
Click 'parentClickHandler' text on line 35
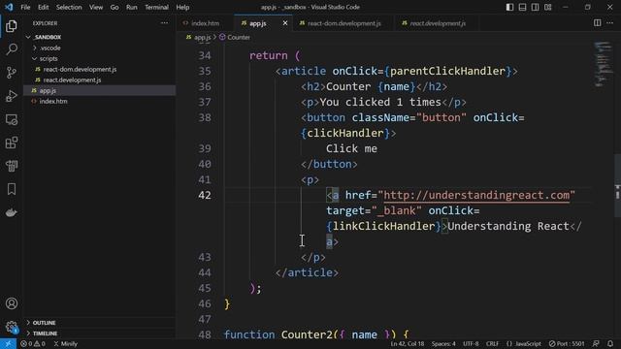click(x=447, y=71)
